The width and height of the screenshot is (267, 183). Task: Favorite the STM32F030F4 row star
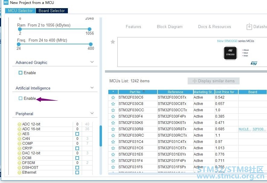[x=113, y=116]
